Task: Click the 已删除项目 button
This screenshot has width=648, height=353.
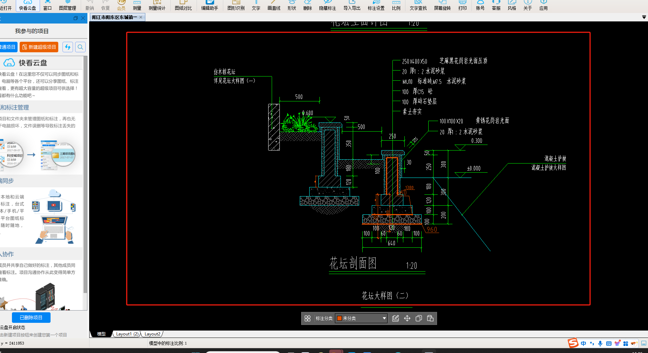Action: [31, 318]
